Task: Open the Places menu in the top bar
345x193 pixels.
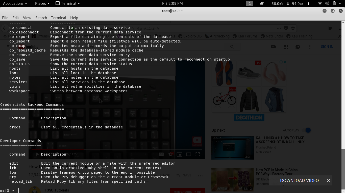Action: point(40,3)
